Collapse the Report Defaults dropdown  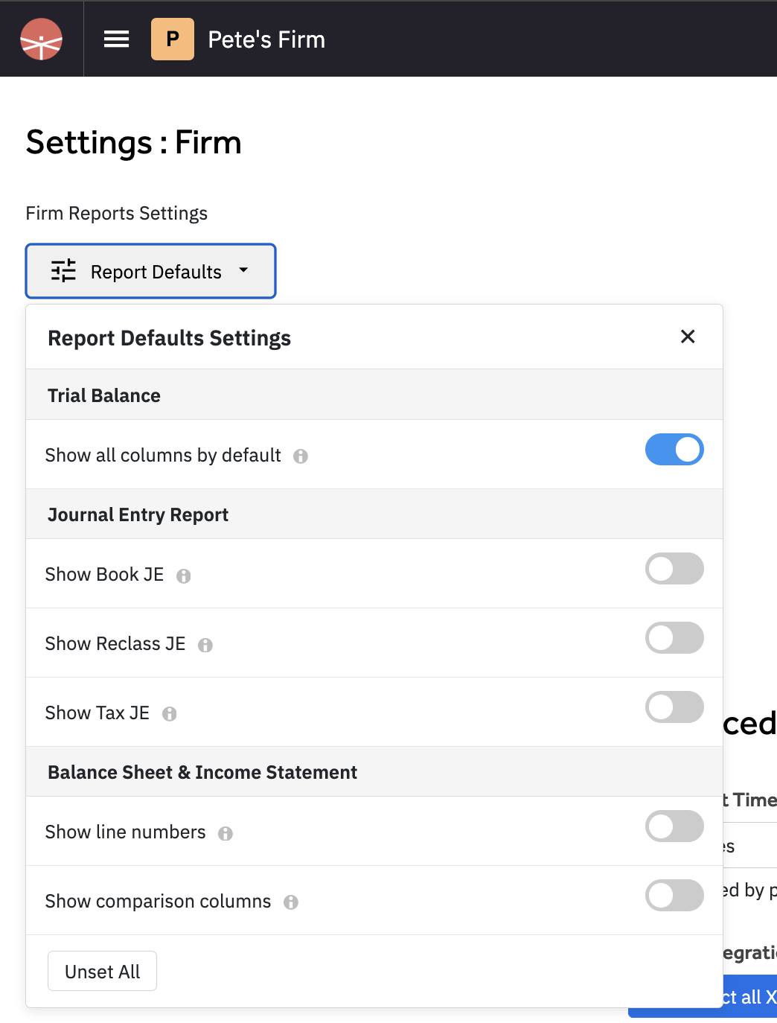[x=243, y=271]
